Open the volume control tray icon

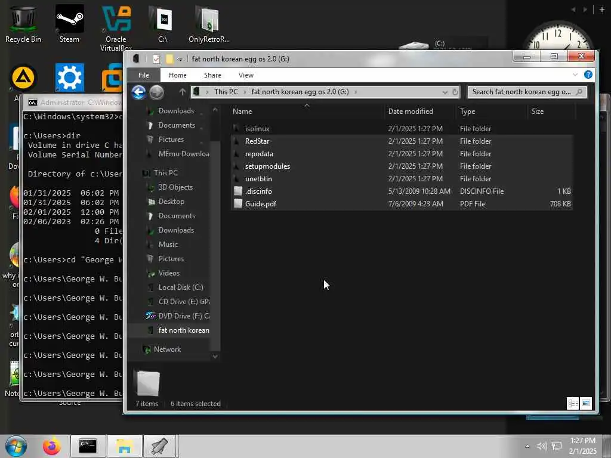[542, 446]
